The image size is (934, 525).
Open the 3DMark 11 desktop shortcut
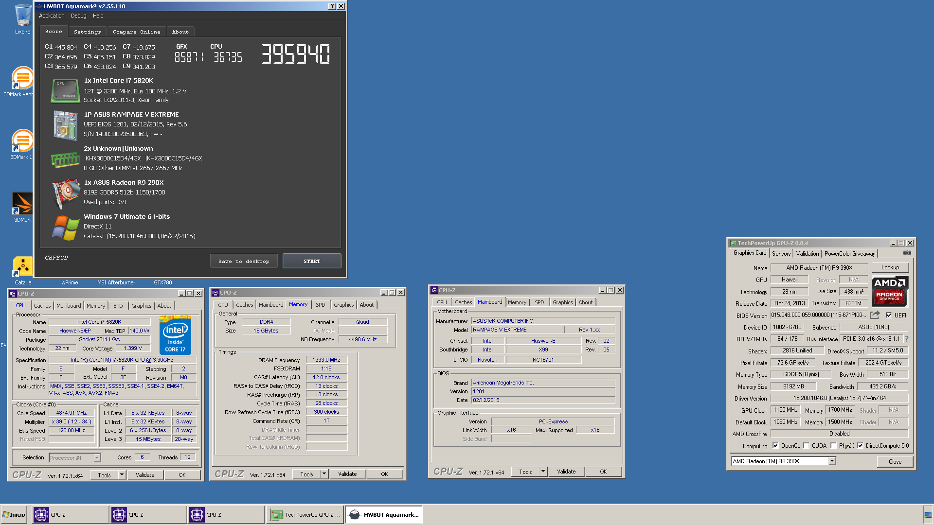pos(21,144)
